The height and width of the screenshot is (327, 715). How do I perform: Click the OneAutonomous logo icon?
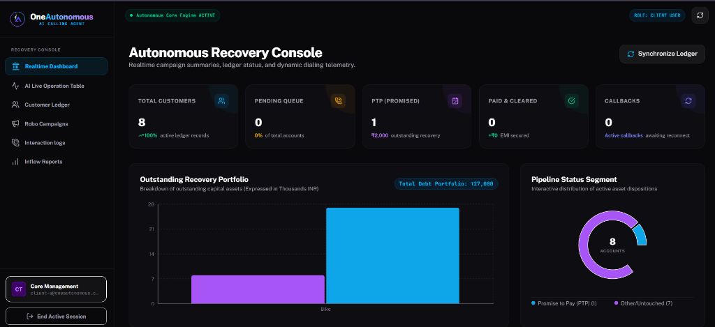click(17, 19)
